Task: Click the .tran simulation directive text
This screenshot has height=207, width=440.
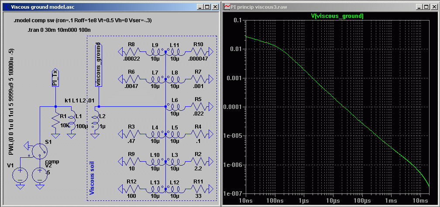Action: pos(58,30)
